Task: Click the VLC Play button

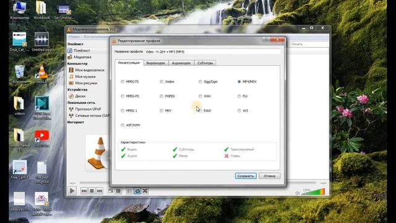Action: [72, 191]
